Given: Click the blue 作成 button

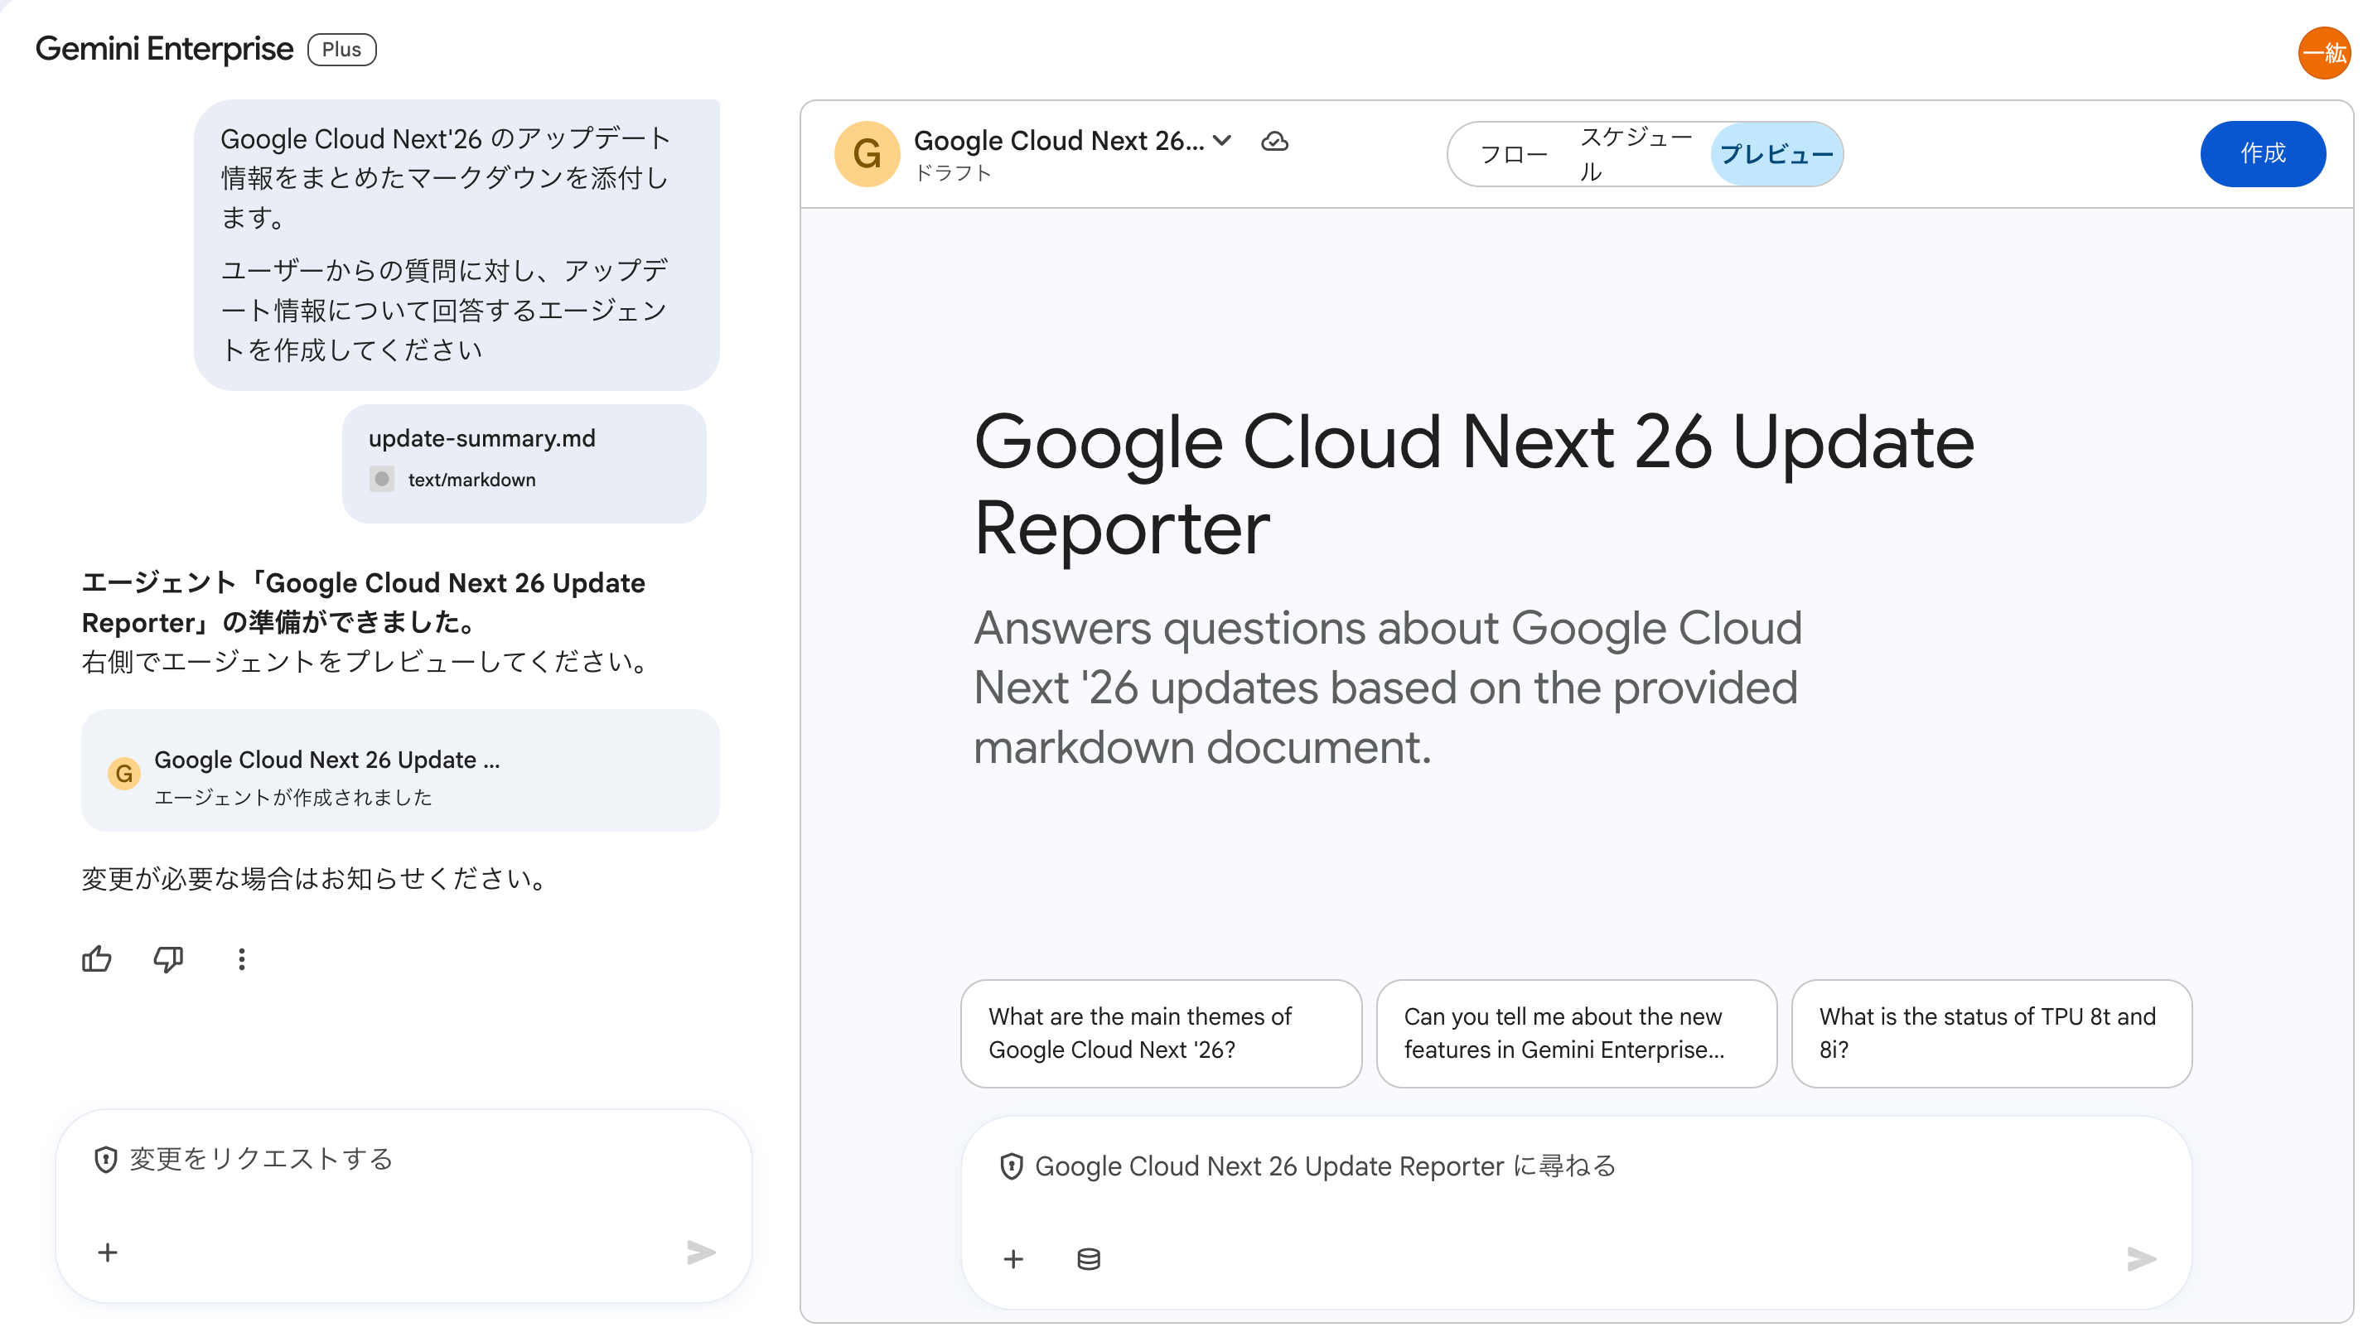Looking at the screenshot, I should click(2262, 153).
